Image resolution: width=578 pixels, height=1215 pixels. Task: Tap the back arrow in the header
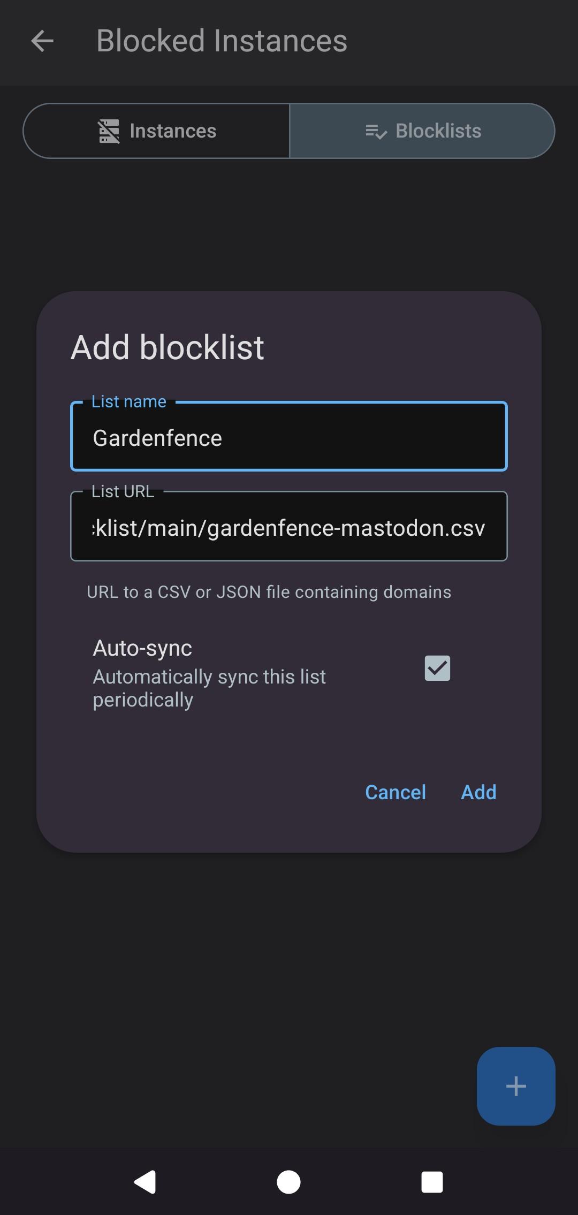pos(43,41)
